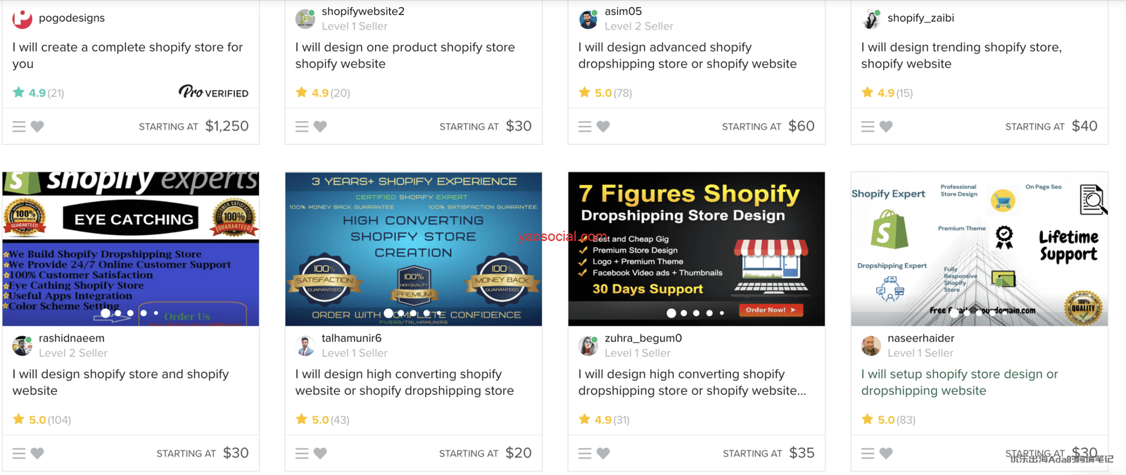1126x475 pixels.
Task: Open talhamunir6 seller avatar
Action: point(305,346)
